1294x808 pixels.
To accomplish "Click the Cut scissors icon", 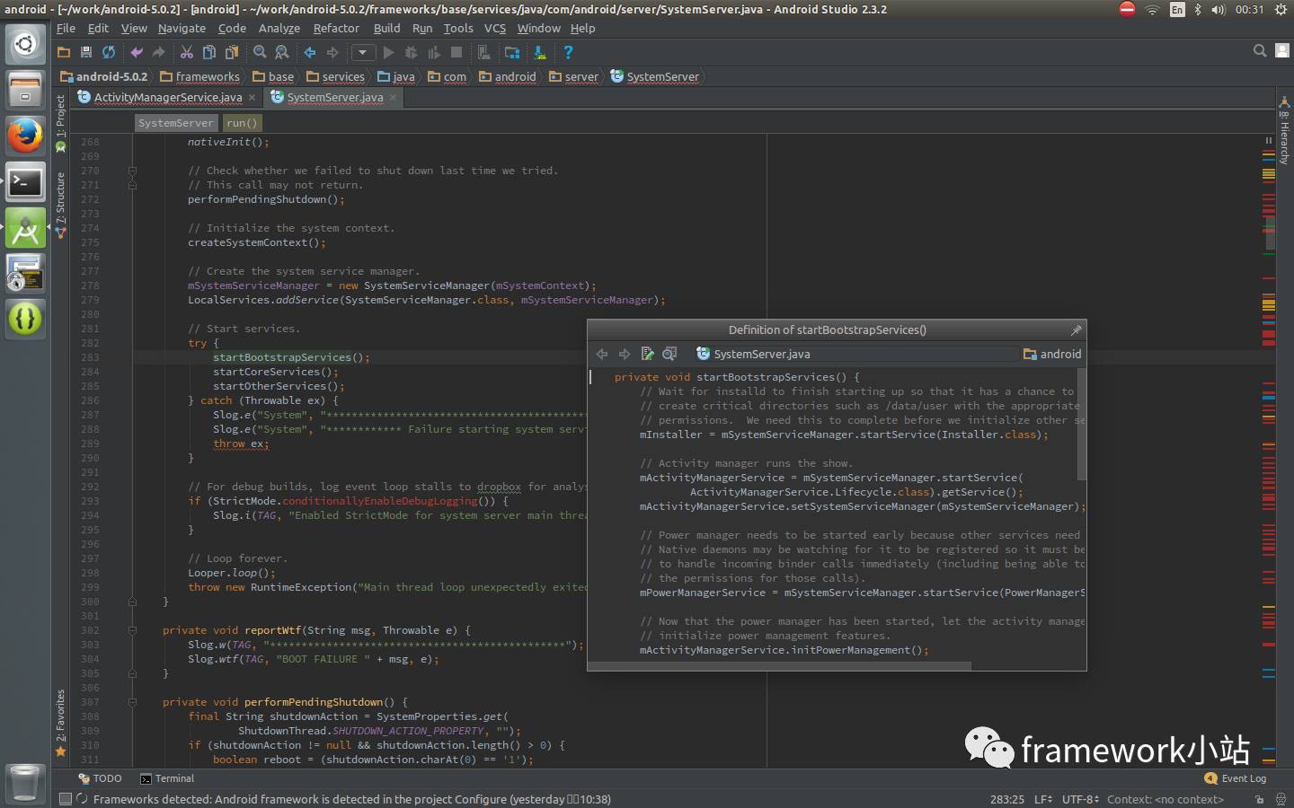I will coord(187,53).
